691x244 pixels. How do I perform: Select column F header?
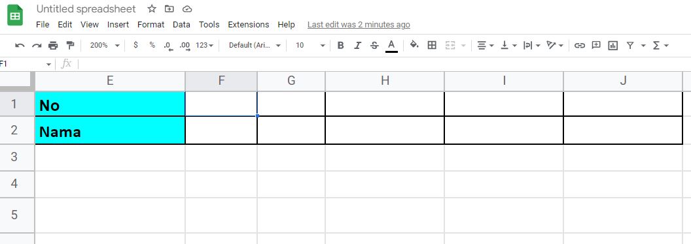[221, 81]
